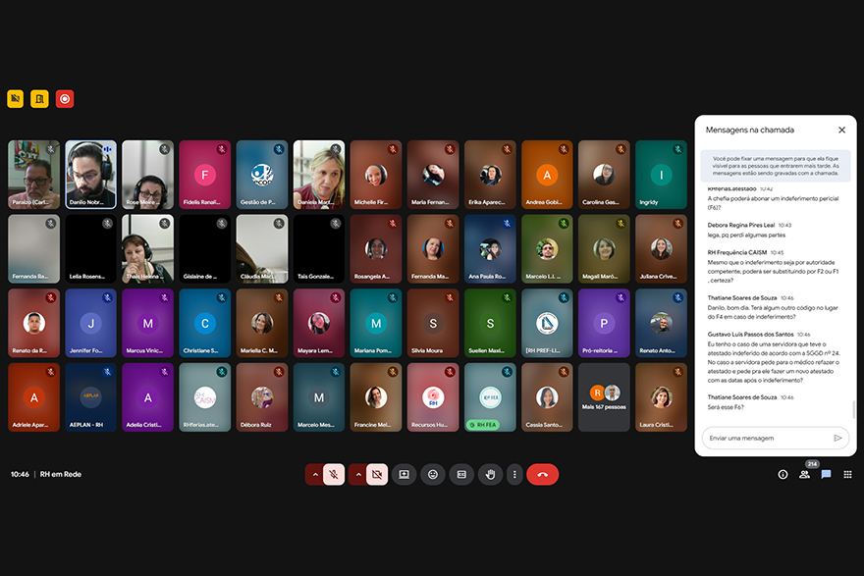Viewport: 864px width, 576px height.
Task: Toggle closed captions
Action: pos(461,475)
